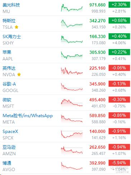This screenshot has width=131, height=175.
Task: Open the MU intraday mini chart
Action: pos(72,8)
